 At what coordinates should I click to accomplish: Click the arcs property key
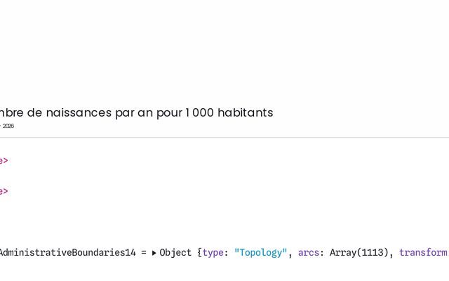309,253
